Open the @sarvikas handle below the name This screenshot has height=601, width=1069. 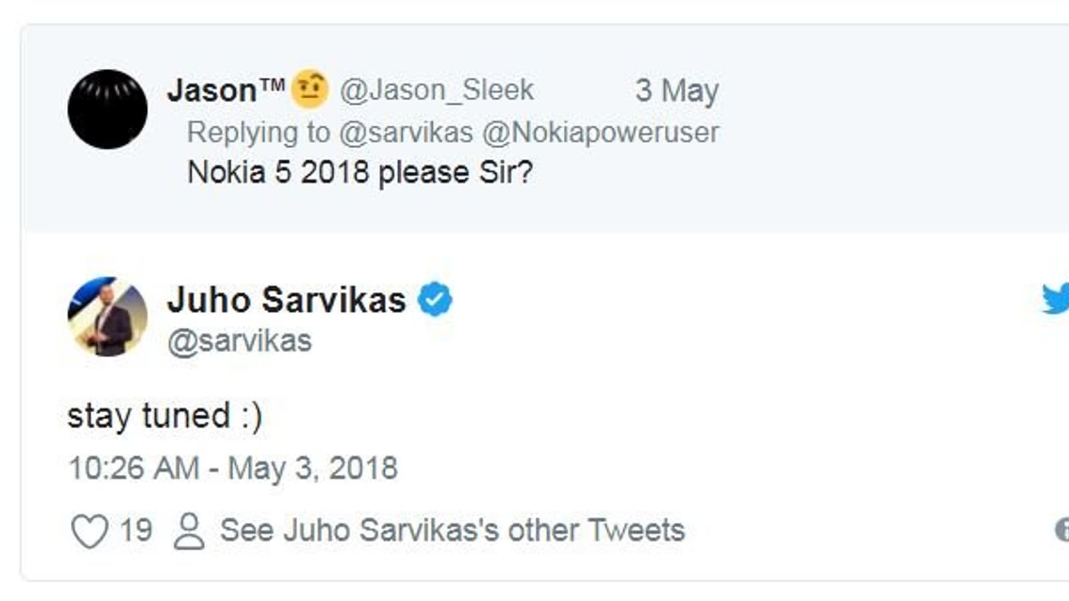(239, 341)
